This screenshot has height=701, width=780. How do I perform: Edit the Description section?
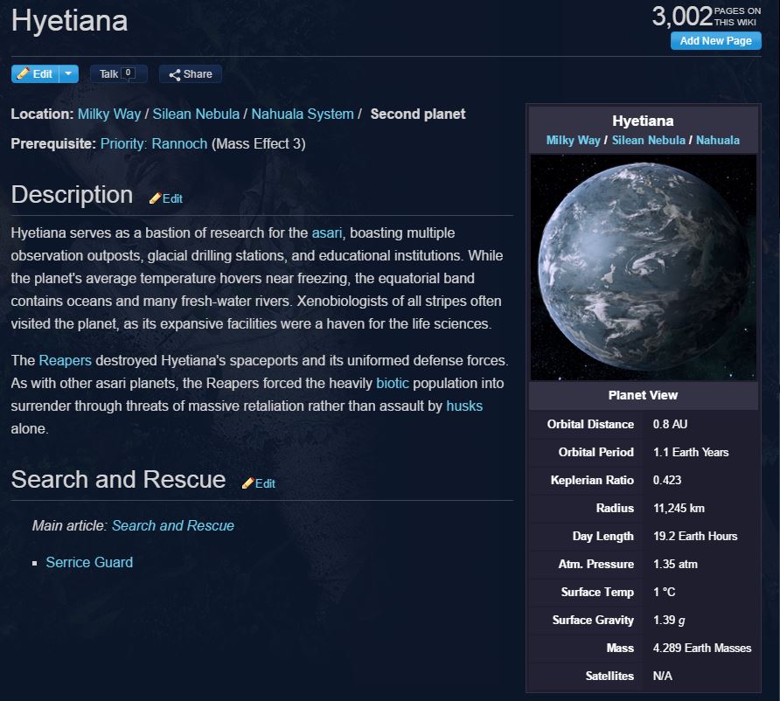pyautogui.click(x=172, y=198)
